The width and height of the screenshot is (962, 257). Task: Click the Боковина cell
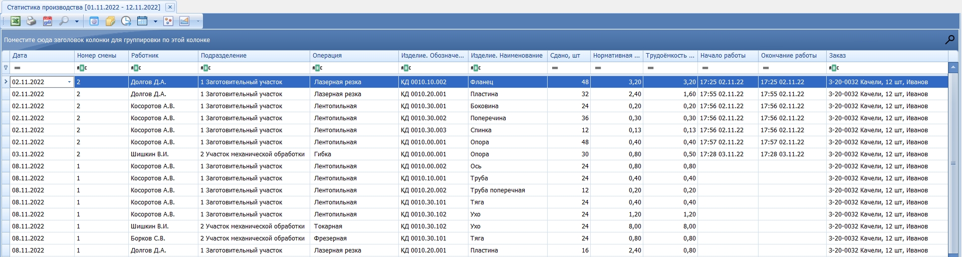(x=508, y=106)
